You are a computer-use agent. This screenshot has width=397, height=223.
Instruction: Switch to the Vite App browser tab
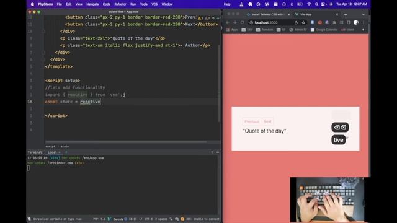[316, 15]
